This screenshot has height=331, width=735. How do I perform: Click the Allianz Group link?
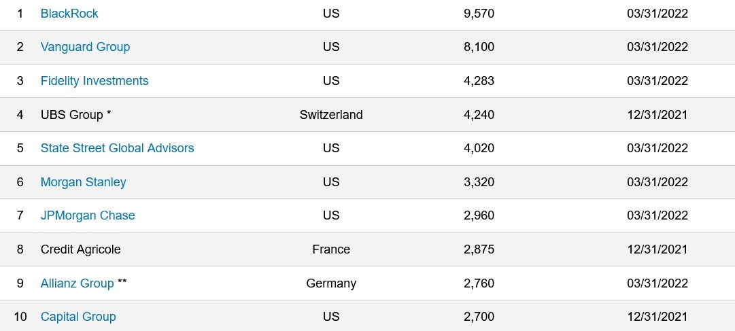[77, 283]
